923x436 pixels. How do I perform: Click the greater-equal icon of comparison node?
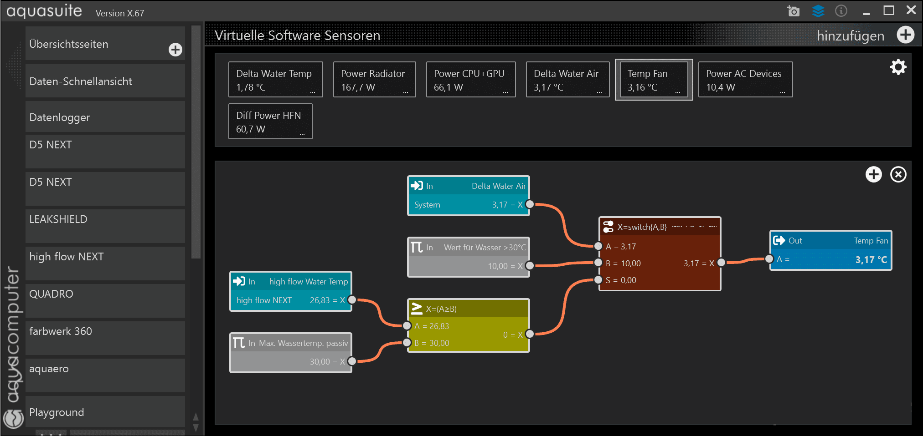(x=417, y=309)
